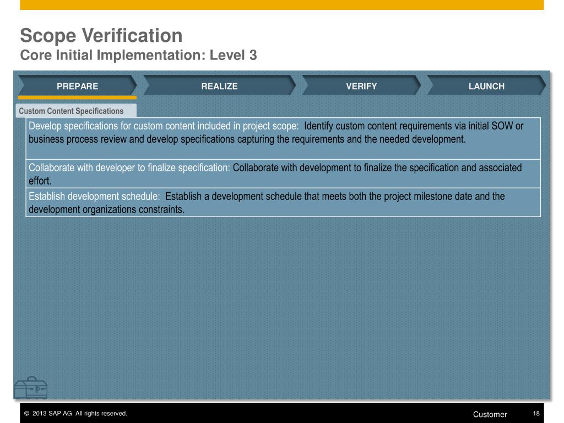
Task: Switch to the REALIZE phase arrow
Action: click(x=219, y=86)
